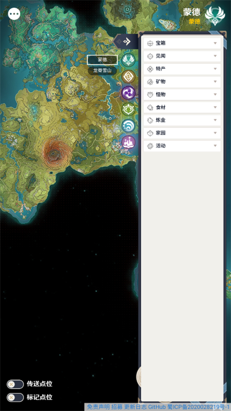Open the 蜀ICP备2020028219号-1 link

[x=199, y=407]
